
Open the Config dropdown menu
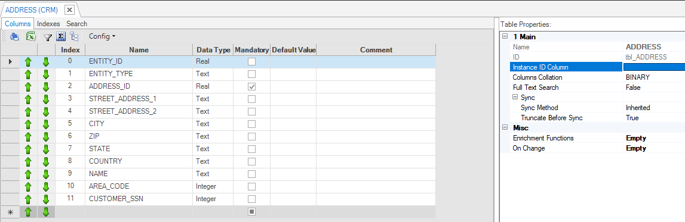[102, 36]
